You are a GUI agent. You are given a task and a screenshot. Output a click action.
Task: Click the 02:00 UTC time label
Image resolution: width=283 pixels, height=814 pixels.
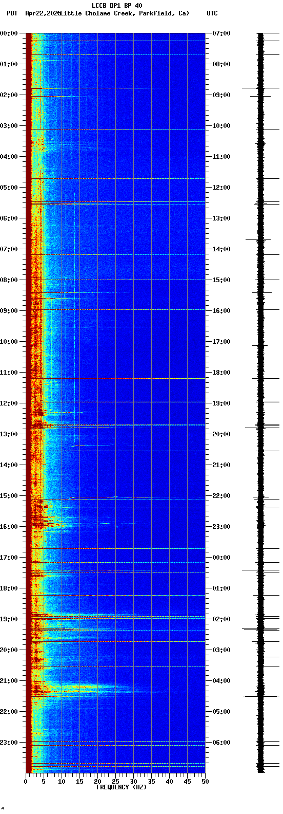221,619
